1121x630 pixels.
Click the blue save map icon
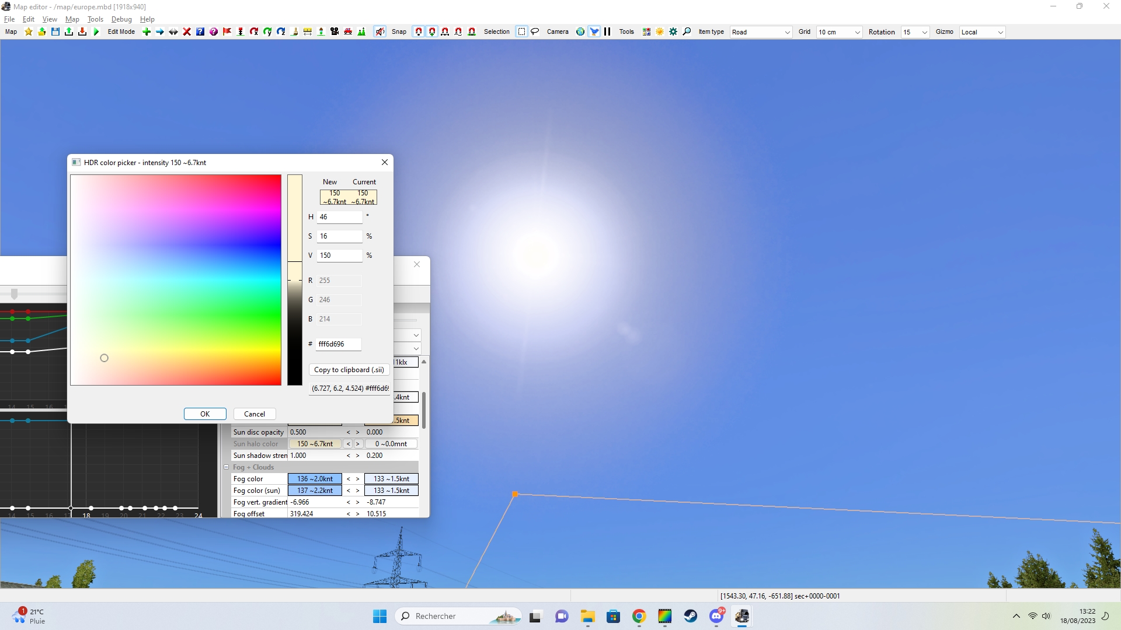click(x=55, y=32)
